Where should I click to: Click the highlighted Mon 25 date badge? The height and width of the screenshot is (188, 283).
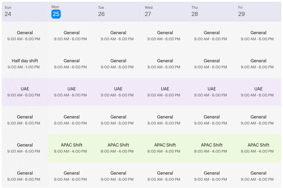tap(56, 14)
